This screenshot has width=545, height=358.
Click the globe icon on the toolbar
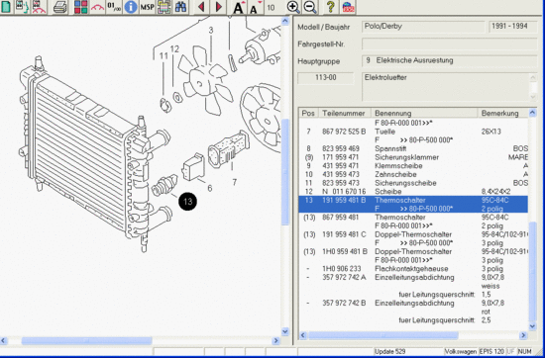[x=348, y=7]
